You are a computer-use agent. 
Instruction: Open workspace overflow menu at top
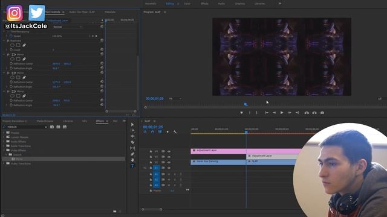280,4
